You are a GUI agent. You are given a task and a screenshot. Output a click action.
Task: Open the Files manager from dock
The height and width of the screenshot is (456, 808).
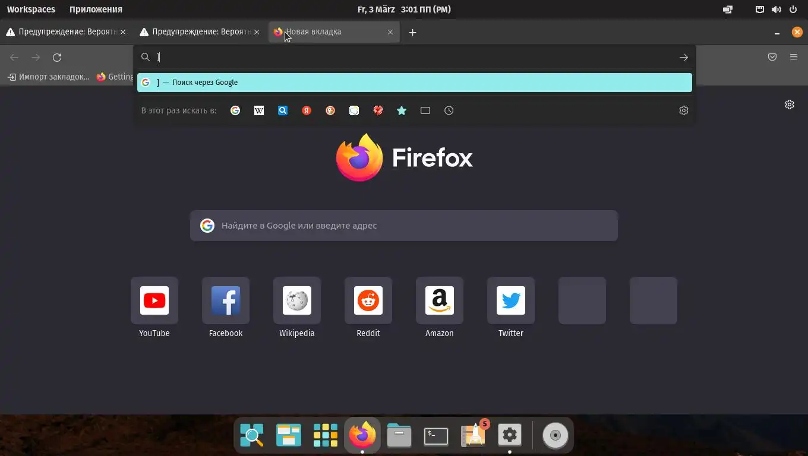pyautogui.click(x=399, y=435)
